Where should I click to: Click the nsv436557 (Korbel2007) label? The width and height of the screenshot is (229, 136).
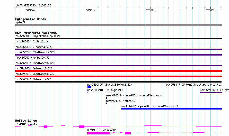(32, 58)
